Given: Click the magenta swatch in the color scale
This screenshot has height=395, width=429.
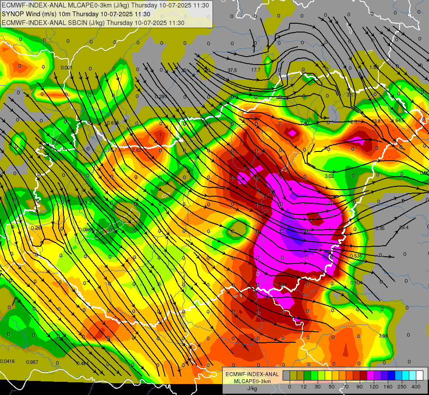Looking at the screenshot, I should tap(371, 376).
